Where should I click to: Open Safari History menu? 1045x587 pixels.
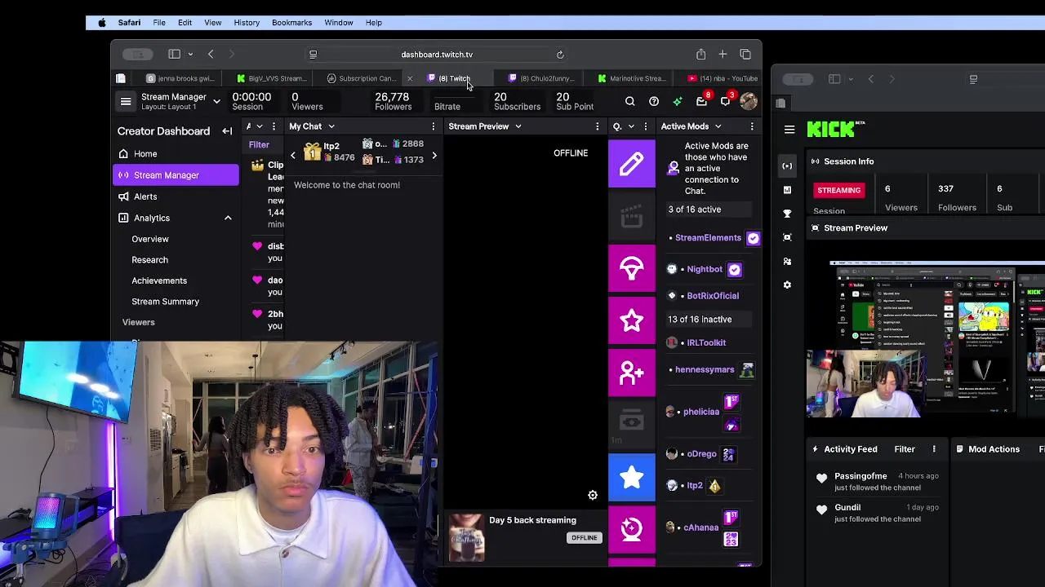coord(247,23)
